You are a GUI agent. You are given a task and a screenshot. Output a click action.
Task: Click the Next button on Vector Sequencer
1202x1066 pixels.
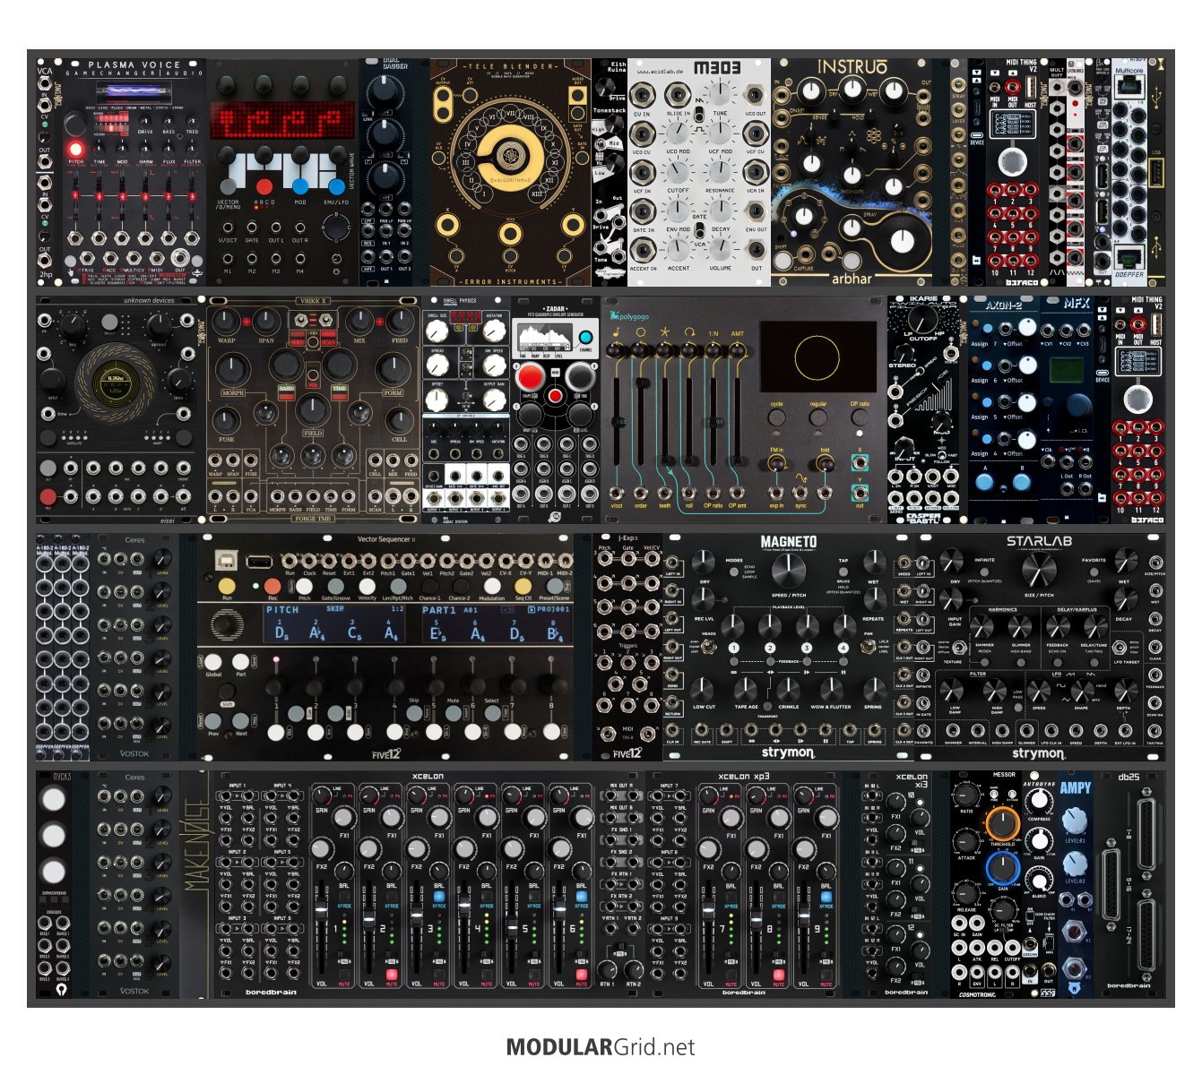tap(241, 721)
